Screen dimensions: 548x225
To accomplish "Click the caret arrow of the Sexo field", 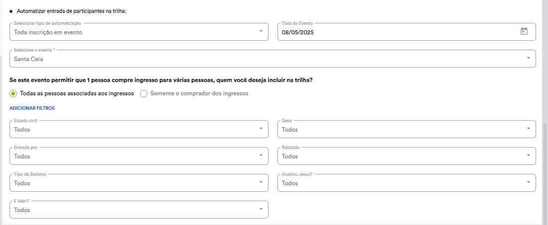I will click(529, 129).
